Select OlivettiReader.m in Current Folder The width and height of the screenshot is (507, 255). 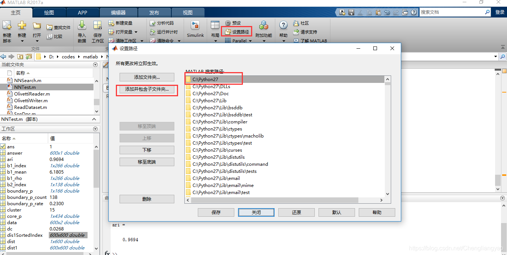point(32,94)
